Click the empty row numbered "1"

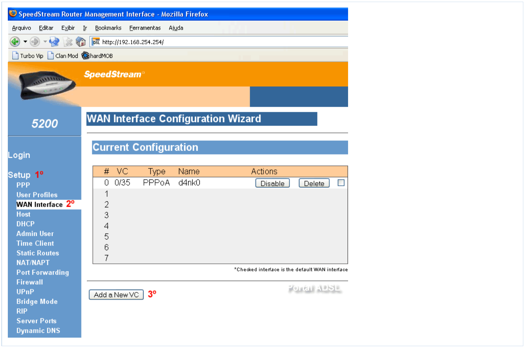point(220,194)
